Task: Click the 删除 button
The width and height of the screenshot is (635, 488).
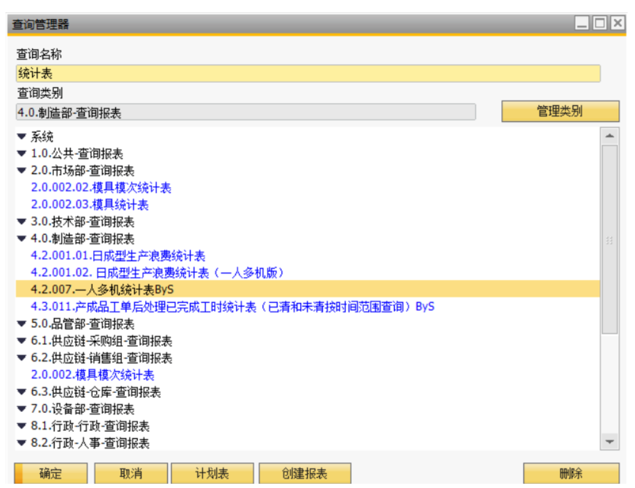Action: [x=571, y=473]
